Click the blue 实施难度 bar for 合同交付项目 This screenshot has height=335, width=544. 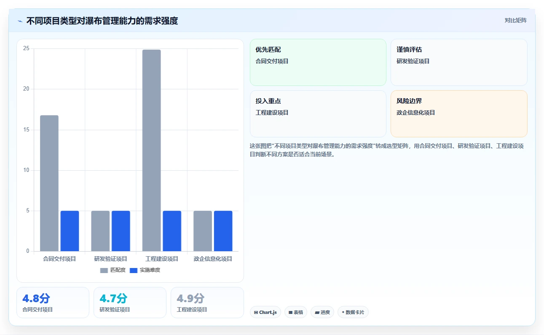pos(70,231)
